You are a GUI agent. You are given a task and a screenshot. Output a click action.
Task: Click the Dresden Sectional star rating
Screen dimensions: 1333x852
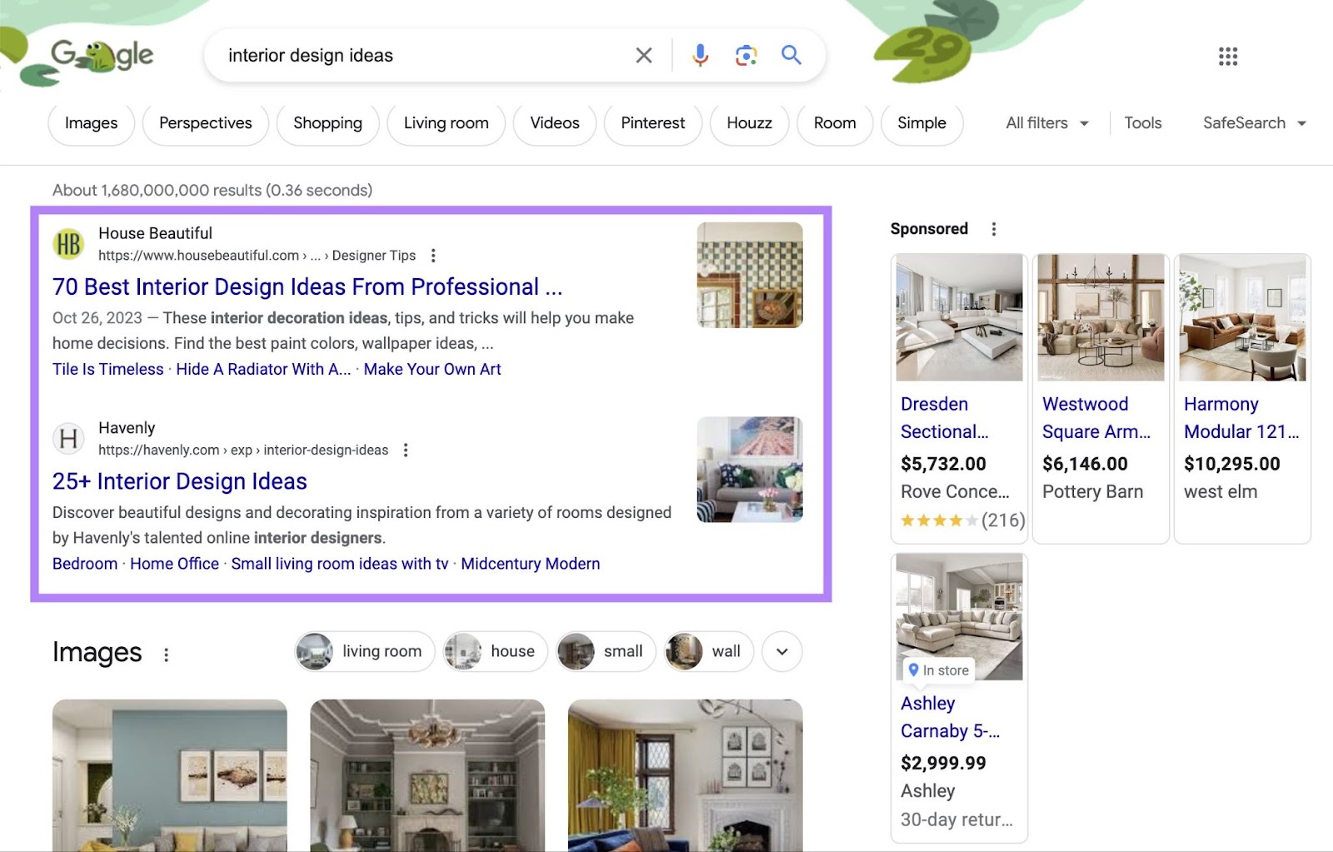pos(937,520)
